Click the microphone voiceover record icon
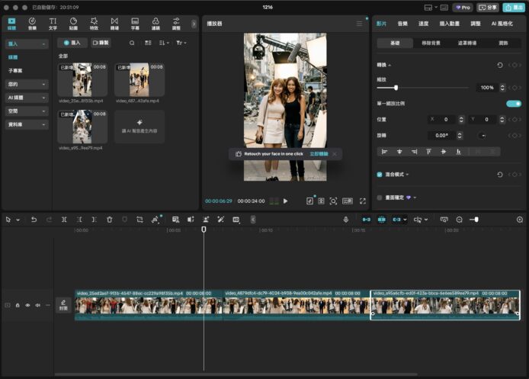The height and width of the screenshot is (379, 529). [x=345, y=220]
